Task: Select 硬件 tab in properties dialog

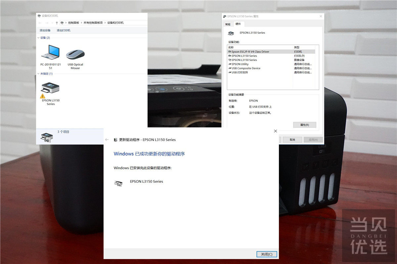Action: pos(238,24)
